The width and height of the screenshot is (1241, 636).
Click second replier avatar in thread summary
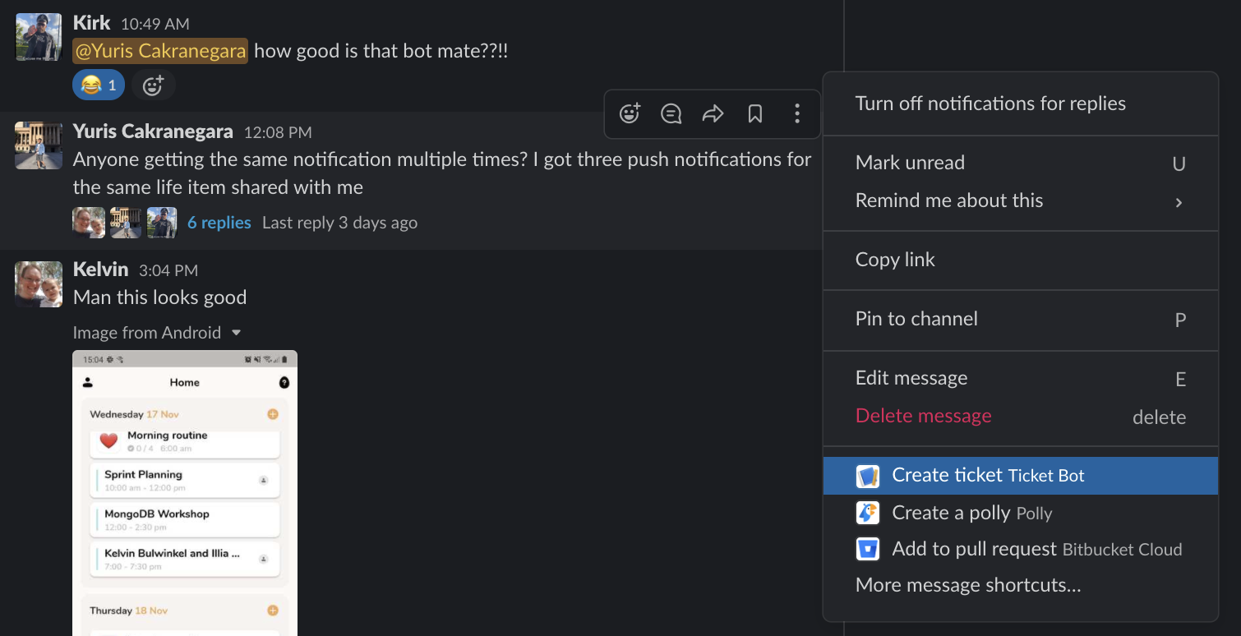tap(125, 223)
